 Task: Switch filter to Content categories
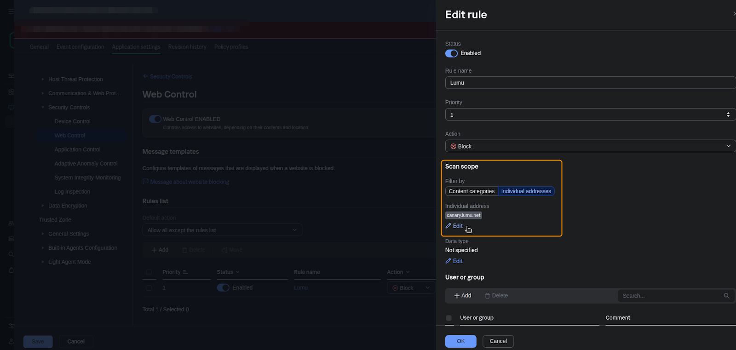[471, 191]
